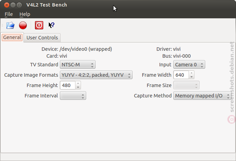Open the TV Standard NTSC-M dropdown

78,65
